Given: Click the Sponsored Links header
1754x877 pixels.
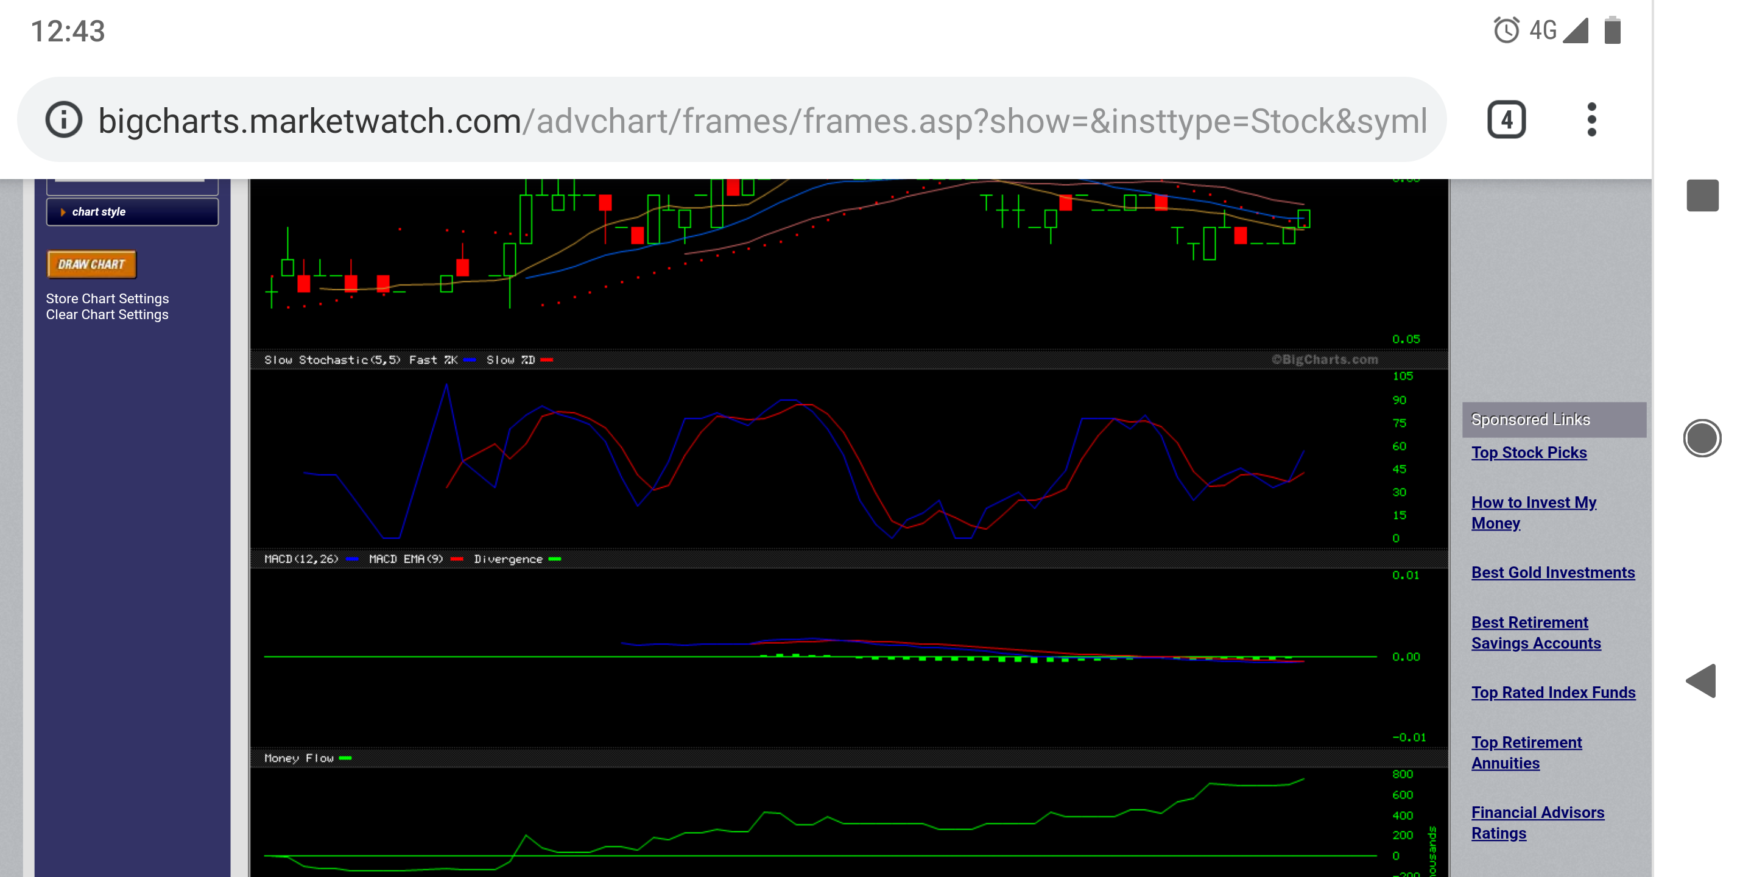Looking at the screenshot, I should click(1554, 420).
